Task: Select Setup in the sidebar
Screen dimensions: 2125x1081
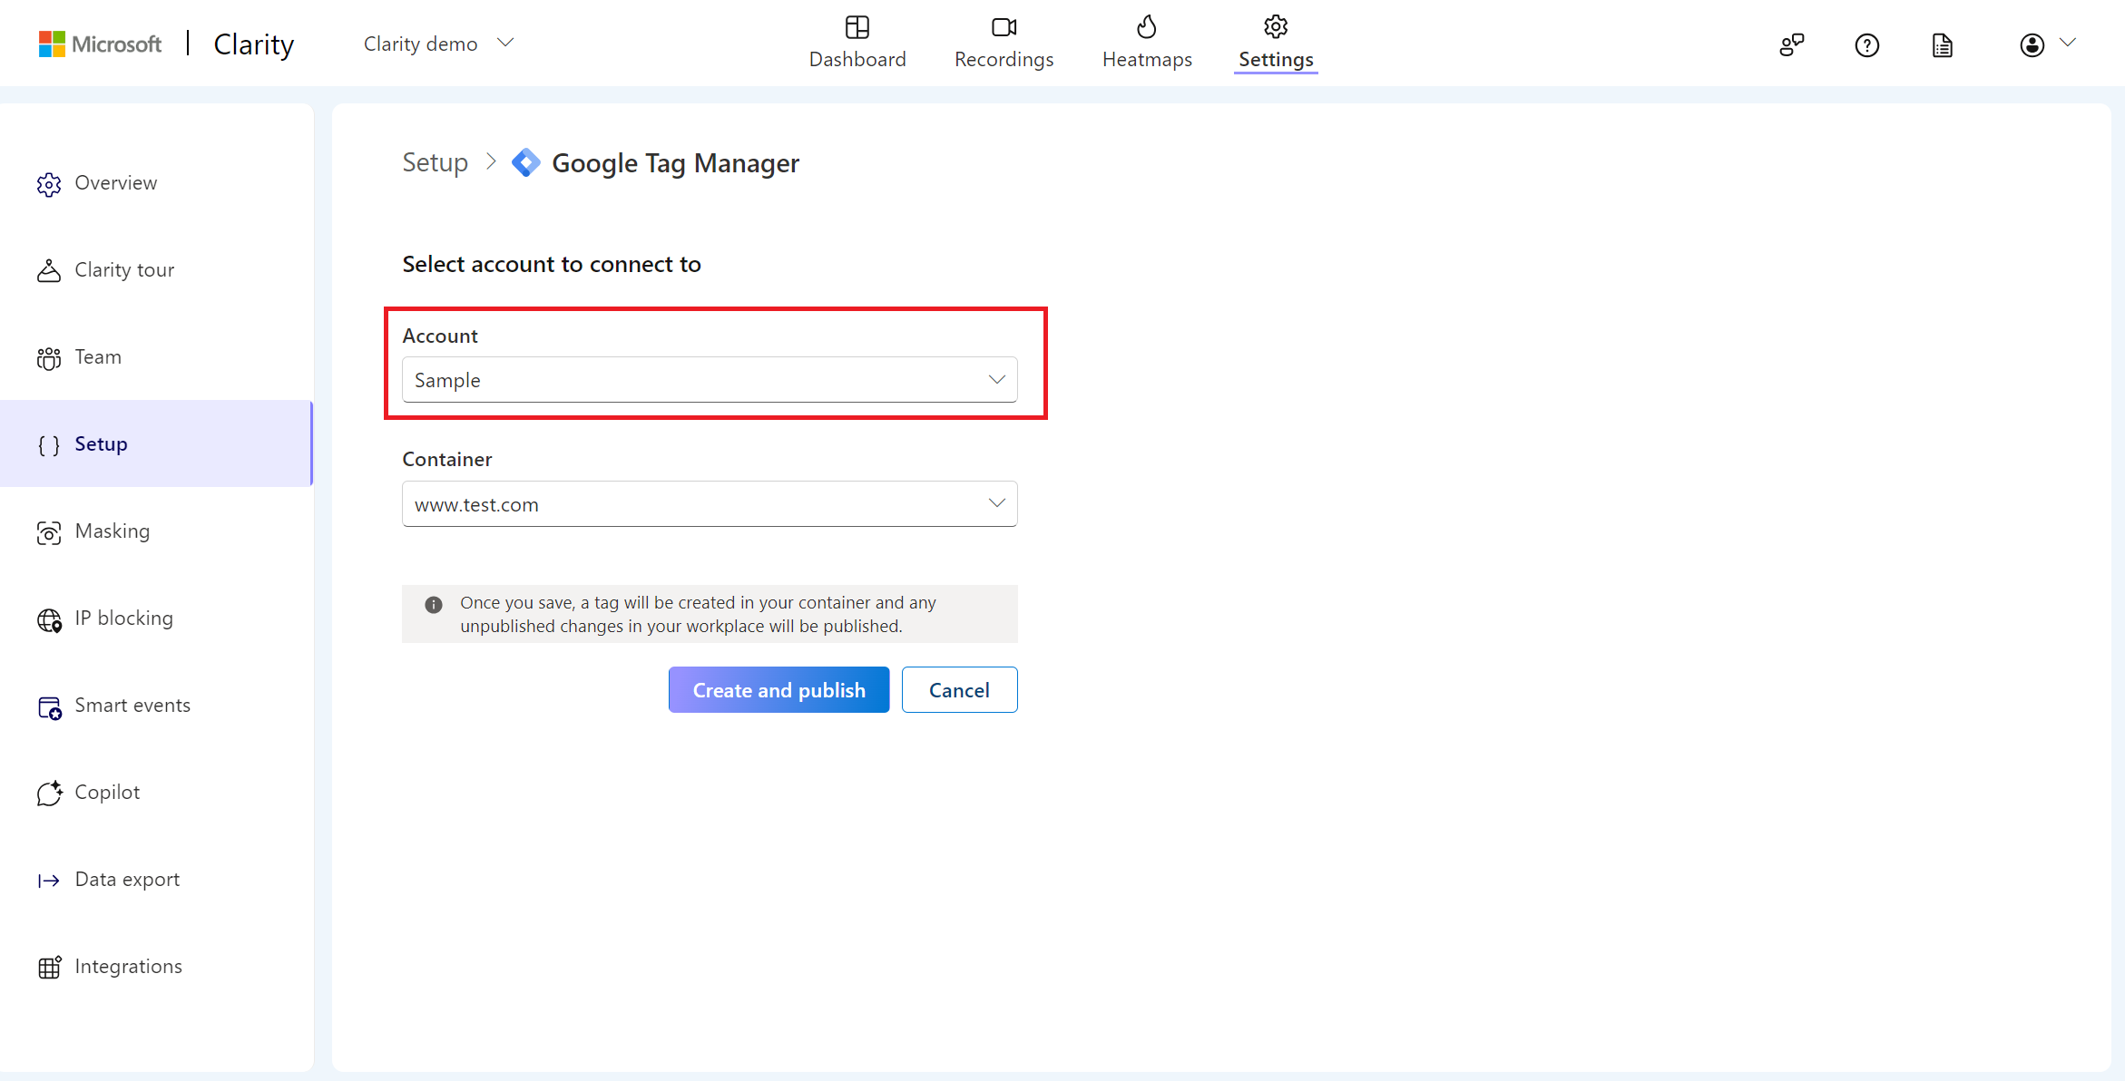Action: pos(157,444)
